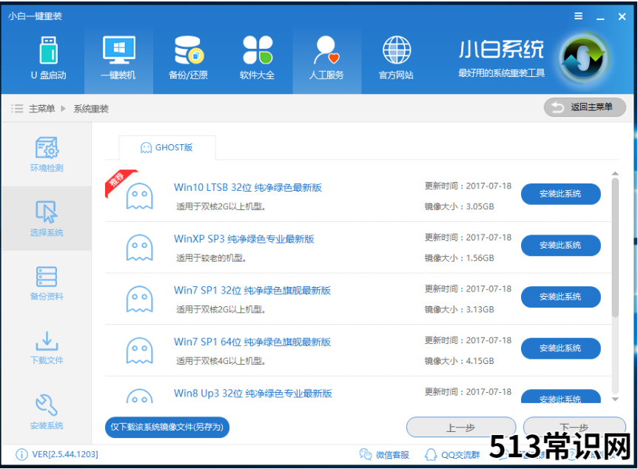
Task: Click 适用于较老的机型 description
Action: click(211, 258)
